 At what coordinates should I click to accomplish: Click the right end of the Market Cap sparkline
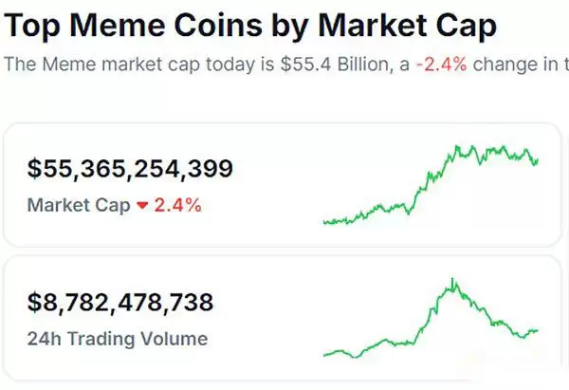[539, 159]
